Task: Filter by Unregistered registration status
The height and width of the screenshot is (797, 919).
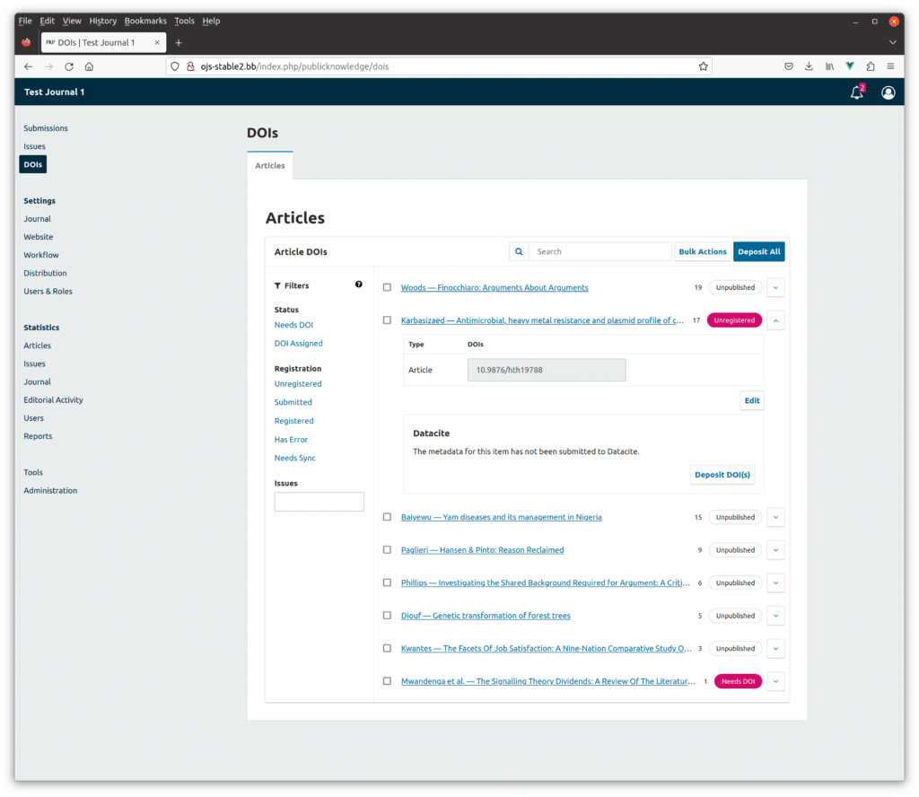Action: pyautogui.click(x=298, y=384)
